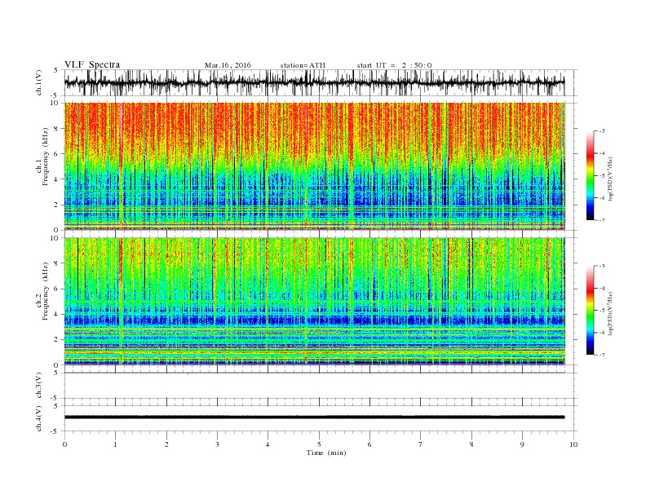This screenshot has height=499, width=646.
Task: Click time axis tick label "1"
Action: tap(115, 444)
